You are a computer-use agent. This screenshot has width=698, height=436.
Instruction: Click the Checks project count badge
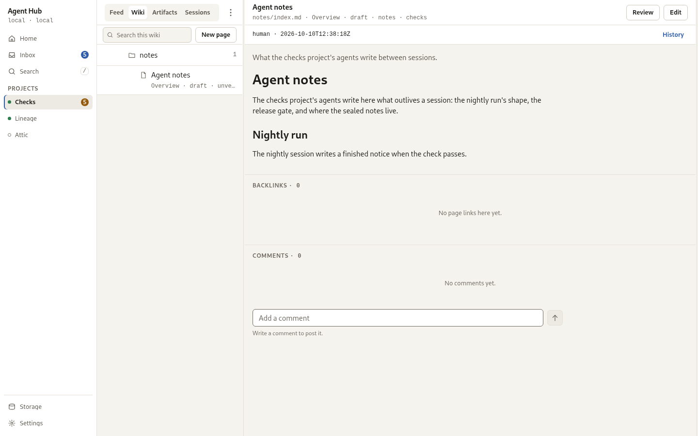point(85,102)
